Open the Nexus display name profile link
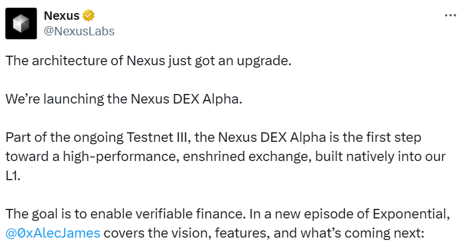Screen dimensions: 458x243 61,16
